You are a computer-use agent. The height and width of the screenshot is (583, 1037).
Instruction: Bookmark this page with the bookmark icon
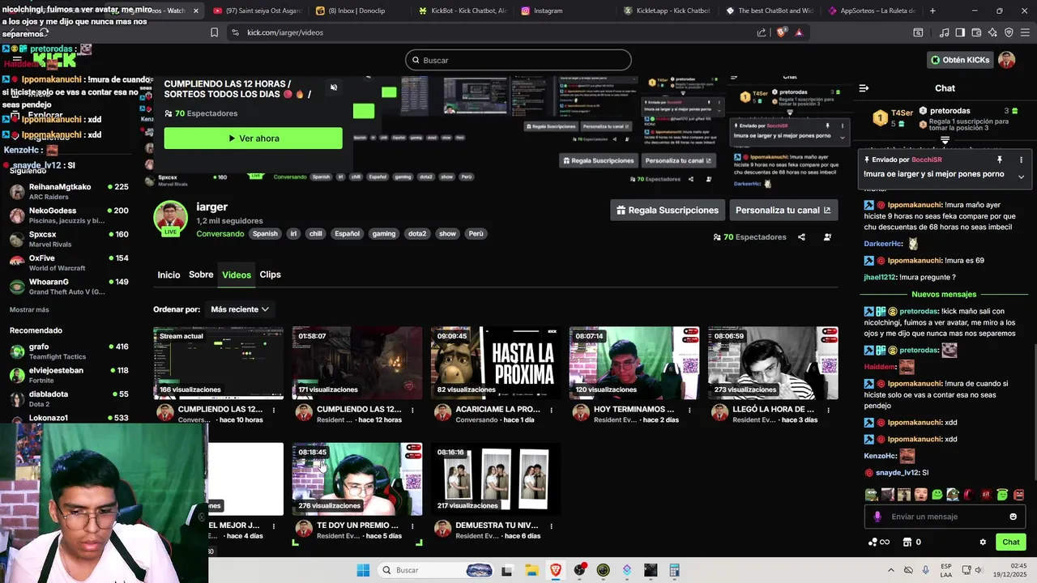point(214,32)
